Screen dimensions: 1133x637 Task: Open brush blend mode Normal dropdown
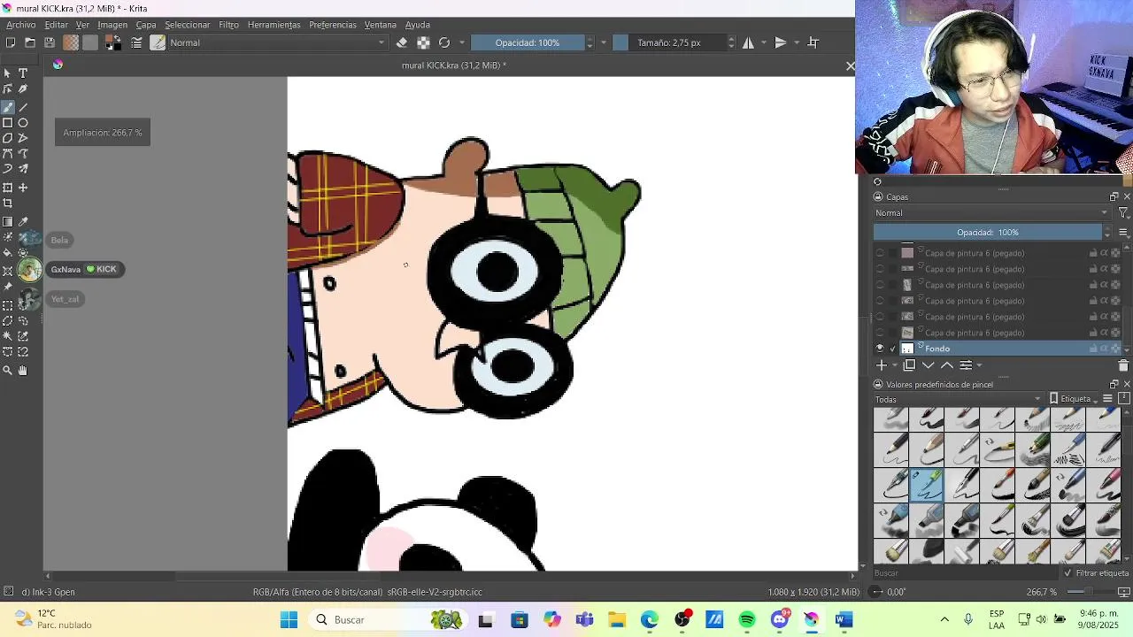[x=278, y=42]
